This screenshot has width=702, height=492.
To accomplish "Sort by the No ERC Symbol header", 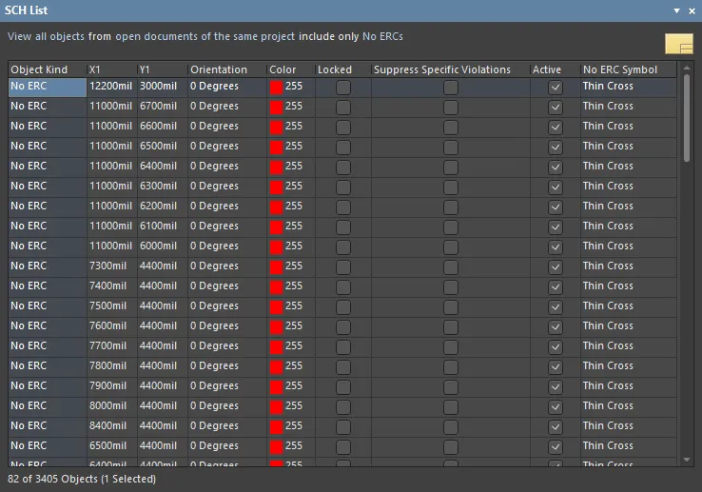I will coord(629,69).
